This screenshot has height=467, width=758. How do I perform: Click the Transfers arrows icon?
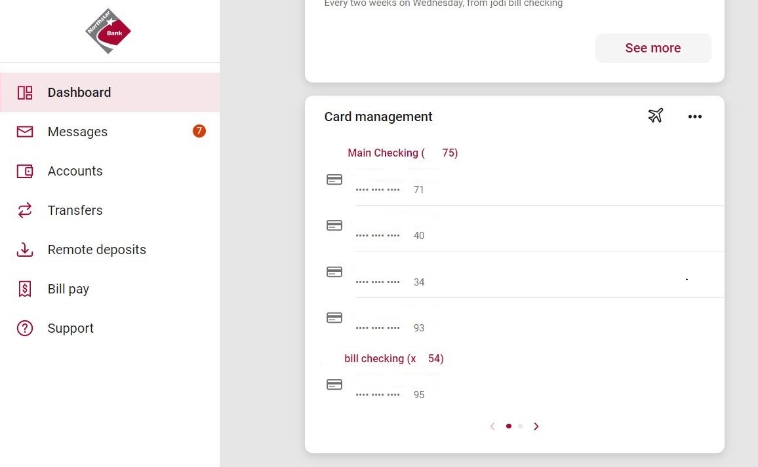point(25,210)
